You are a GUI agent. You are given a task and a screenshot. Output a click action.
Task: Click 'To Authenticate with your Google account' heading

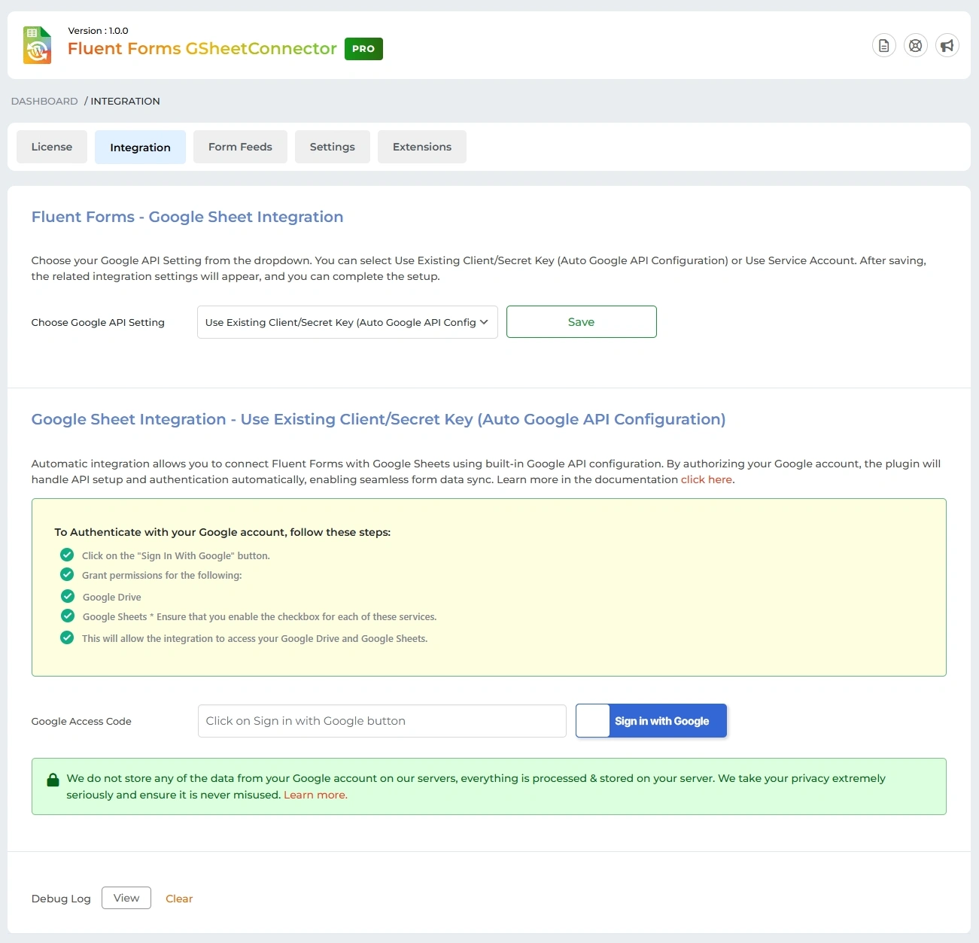tap(223, 532)
